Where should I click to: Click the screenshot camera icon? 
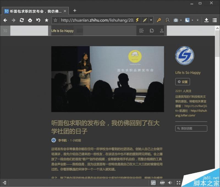pos(176,20)
